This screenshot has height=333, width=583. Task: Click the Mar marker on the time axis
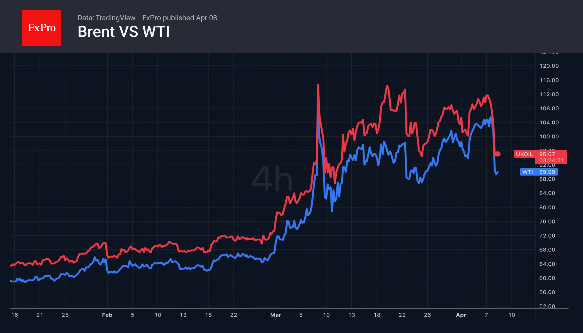(276, 315)
